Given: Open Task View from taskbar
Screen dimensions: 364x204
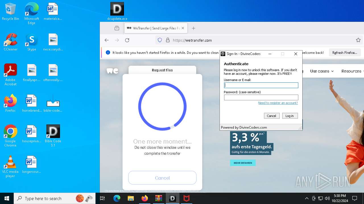Looking at the screenshot, I should point(103,198).
